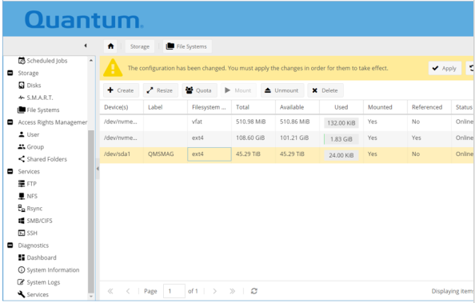Sort by Referenced column header

tap(429, 107)
